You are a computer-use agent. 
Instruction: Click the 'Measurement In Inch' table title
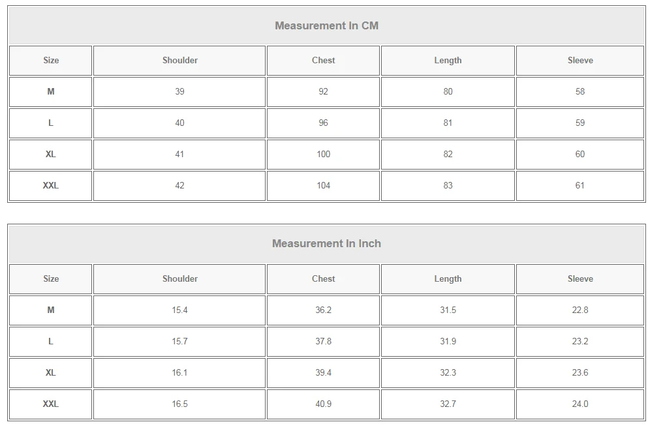(326, 244)
